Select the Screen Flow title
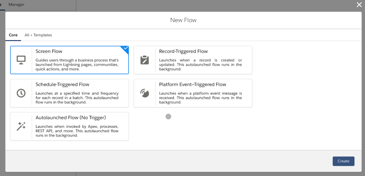This screenshot has height=176, width=365. click(x=49, y=51)
